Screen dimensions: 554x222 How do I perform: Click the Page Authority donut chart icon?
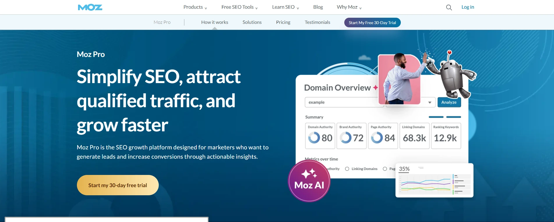pyautogui.click(x=377, y=138)
